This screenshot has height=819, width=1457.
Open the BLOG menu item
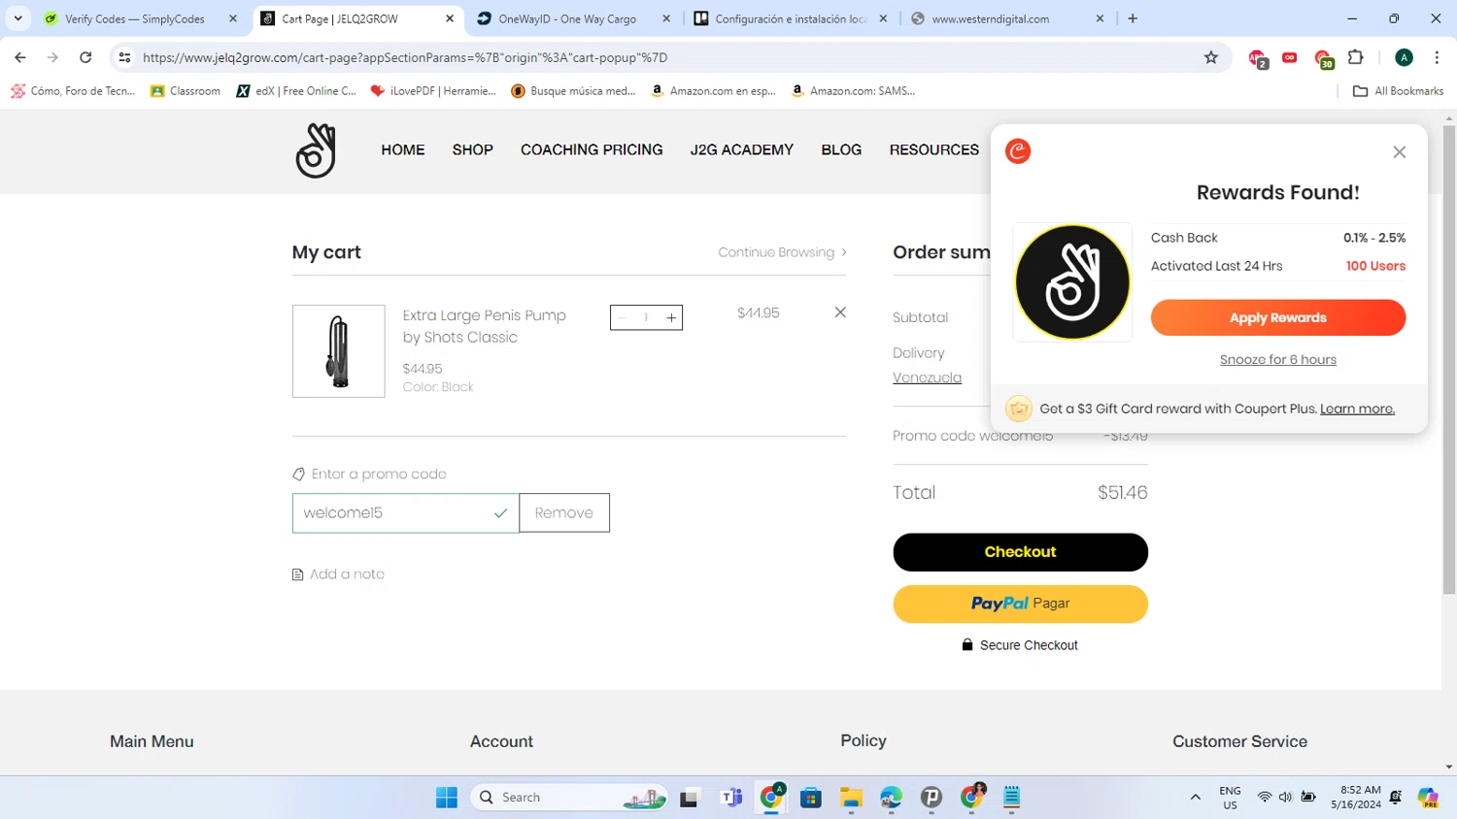(x=841, y=149)
